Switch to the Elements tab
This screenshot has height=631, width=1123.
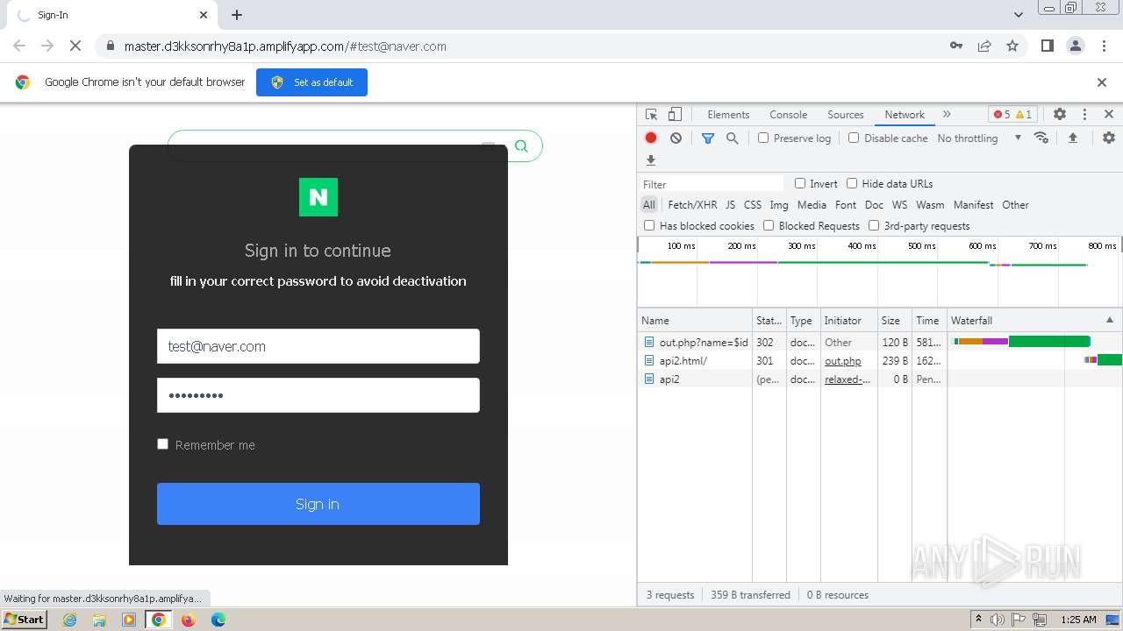(728, 115)
